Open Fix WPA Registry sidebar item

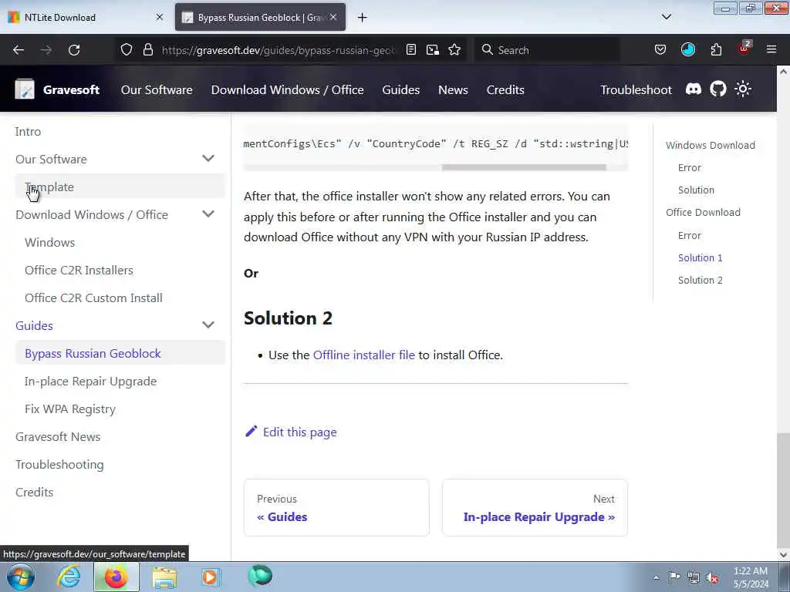tap(70, 409)
